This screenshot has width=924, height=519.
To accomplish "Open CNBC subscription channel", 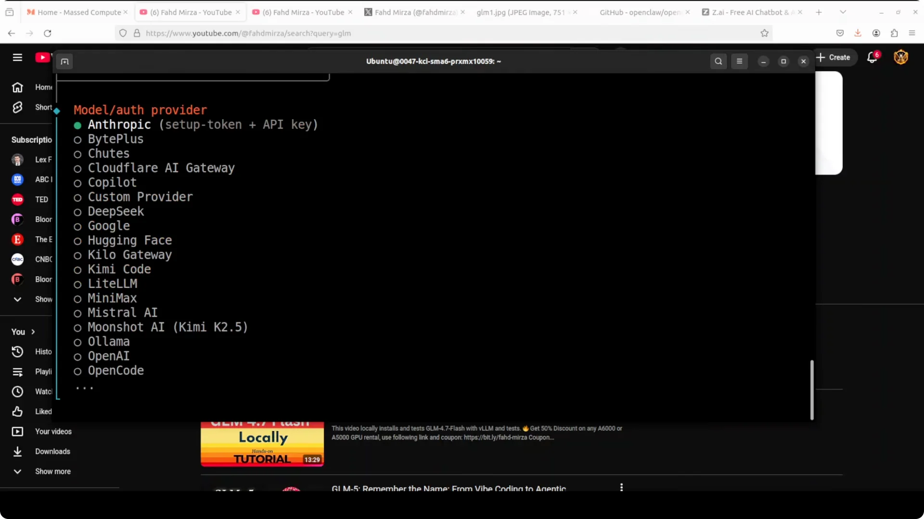I will tap(31, 259).
